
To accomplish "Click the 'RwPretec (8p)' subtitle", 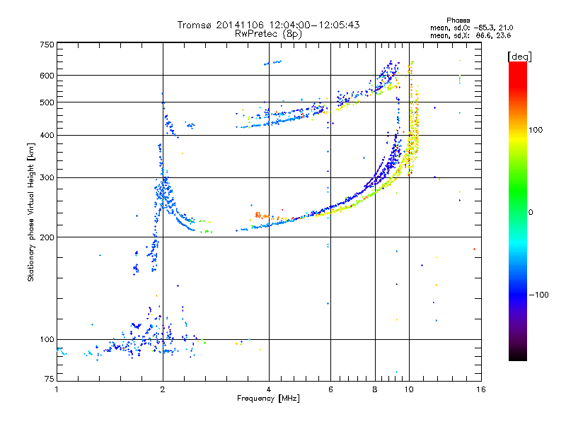I will point(268,34).
